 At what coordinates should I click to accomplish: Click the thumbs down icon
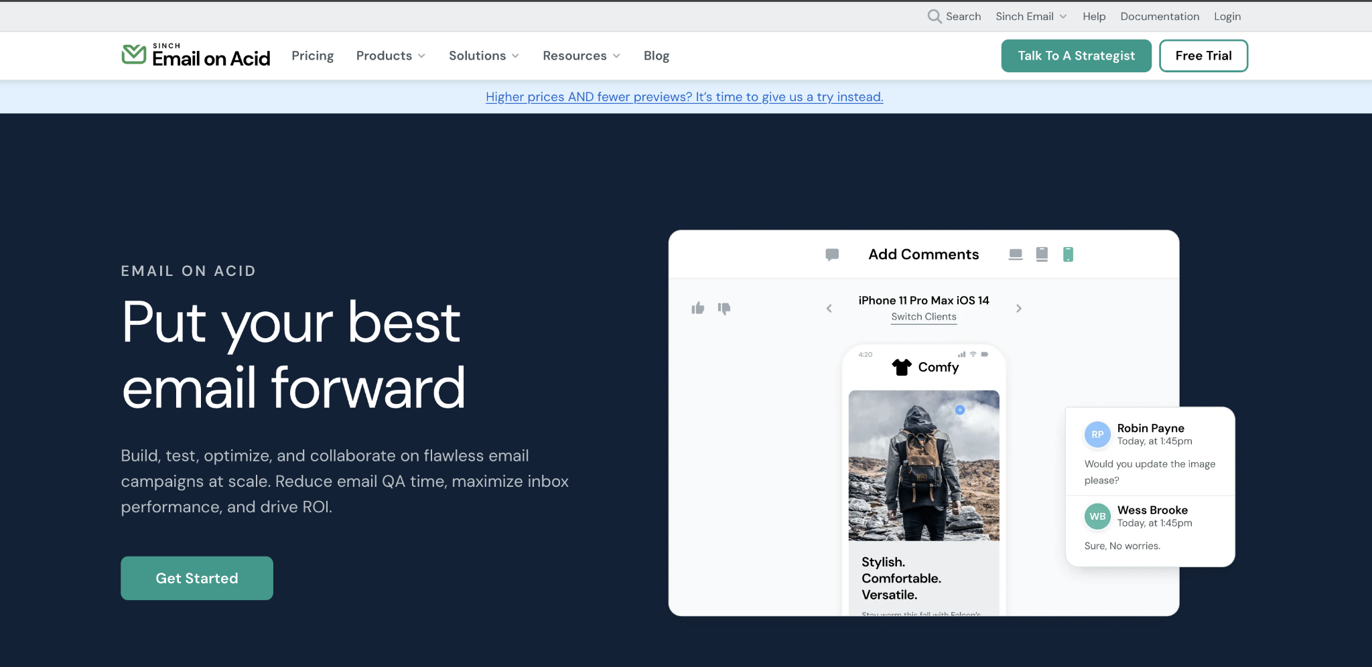pos(724,308)
